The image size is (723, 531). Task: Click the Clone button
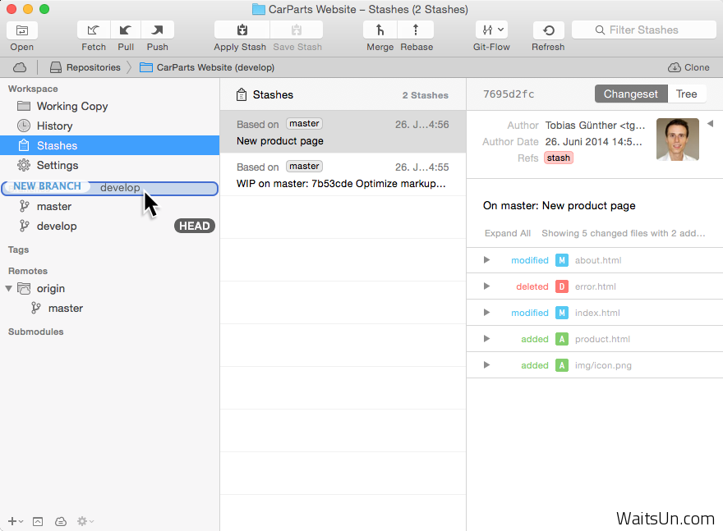688,67
